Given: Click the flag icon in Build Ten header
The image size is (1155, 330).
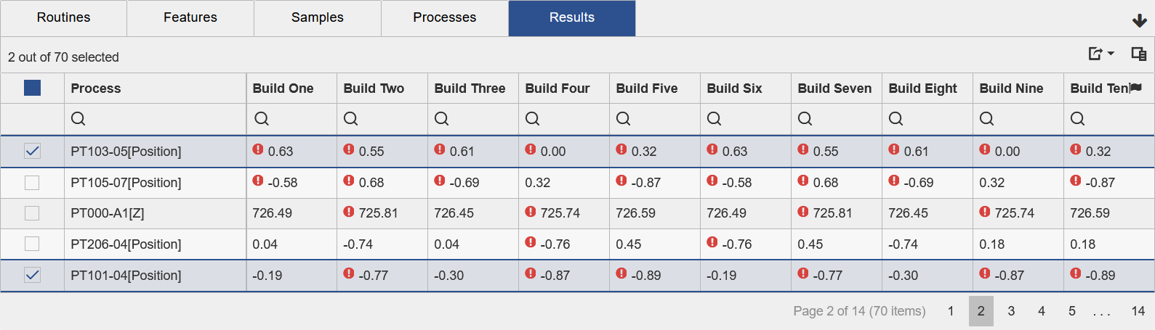Looking at the screenshot, I should point(1136,88).
